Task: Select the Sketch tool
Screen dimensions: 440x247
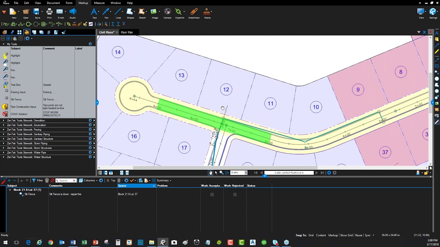Action: click(142, 13)
